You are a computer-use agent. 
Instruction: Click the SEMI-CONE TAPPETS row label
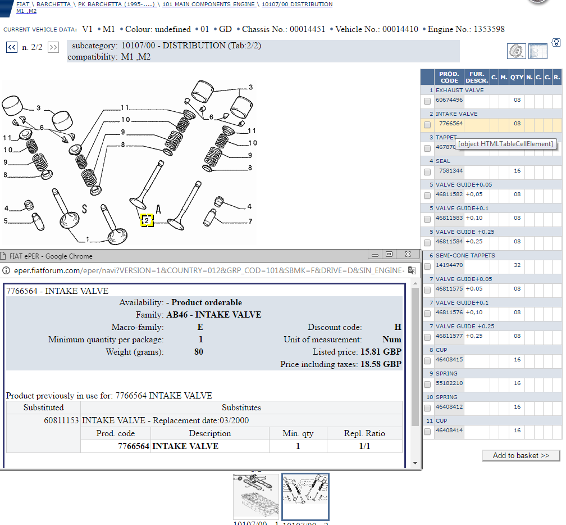[x=465, y=255]
